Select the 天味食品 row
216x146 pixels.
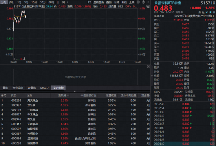pyautogui.click(x=75, y=124)
